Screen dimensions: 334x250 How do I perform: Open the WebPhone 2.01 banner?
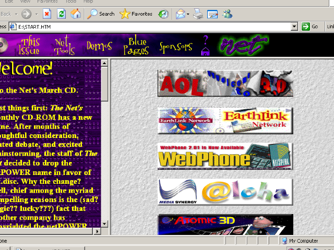click(x=225, y=156)
